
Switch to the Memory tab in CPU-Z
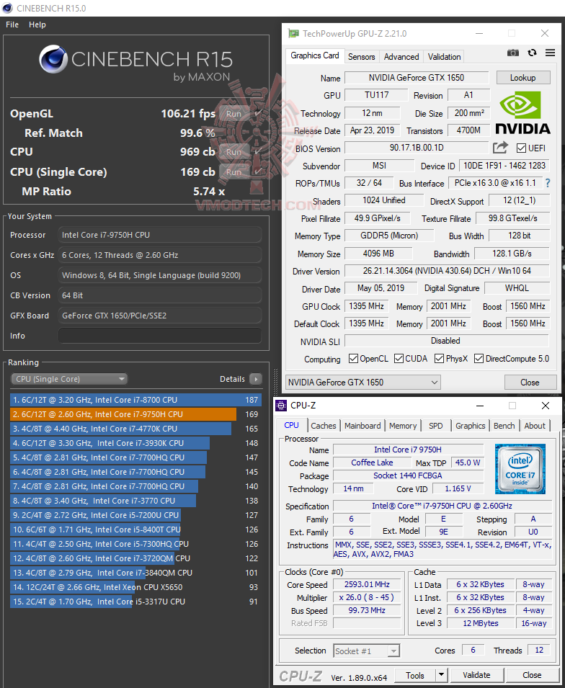coord(403,426)
